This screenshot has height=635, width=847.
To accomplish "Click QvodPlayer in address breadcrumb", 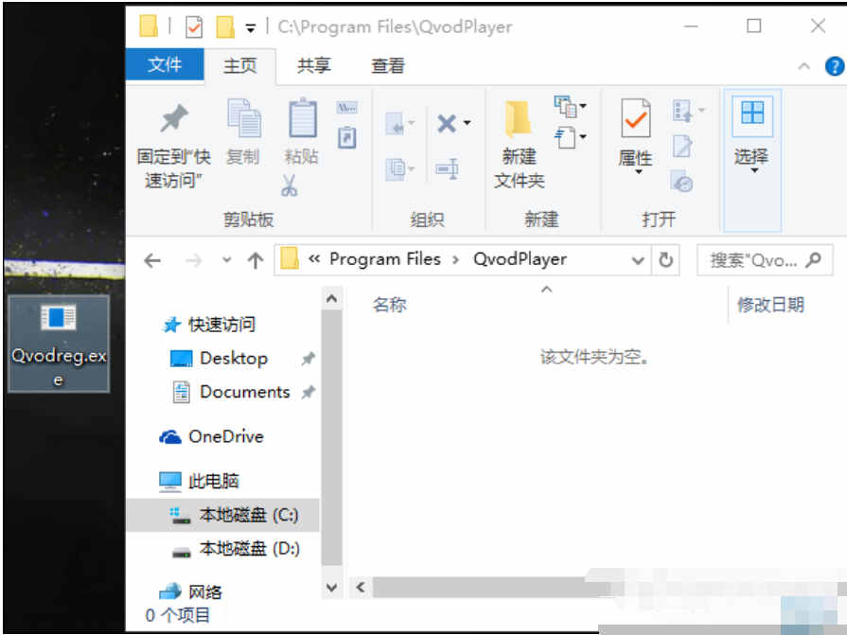I will click(520, 259).
